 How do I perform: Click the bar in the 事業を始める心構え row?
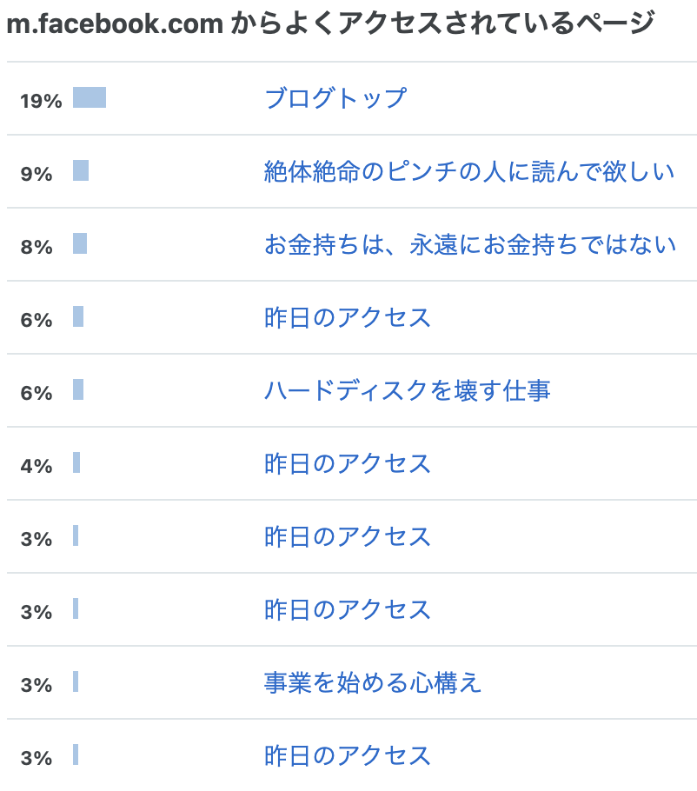coord(76,681)
